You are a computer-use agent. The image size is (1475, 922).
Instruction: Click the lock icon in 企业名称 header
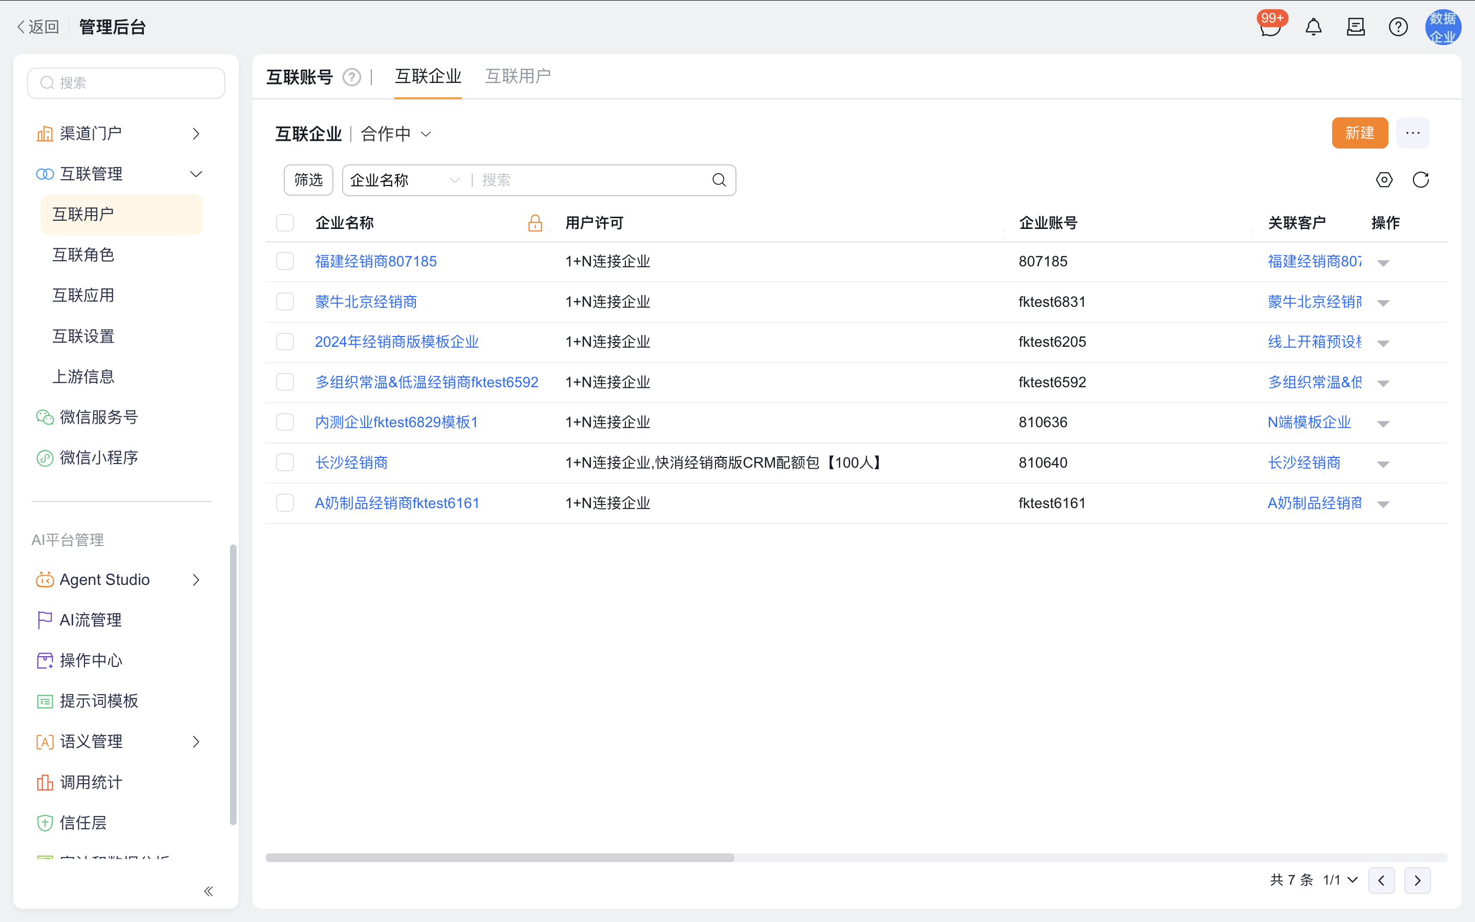click(535, 223)
